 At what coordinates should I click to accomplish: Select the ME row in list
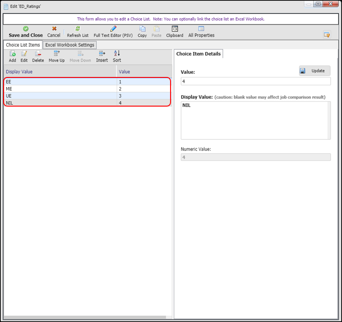[x=59, y=89]
